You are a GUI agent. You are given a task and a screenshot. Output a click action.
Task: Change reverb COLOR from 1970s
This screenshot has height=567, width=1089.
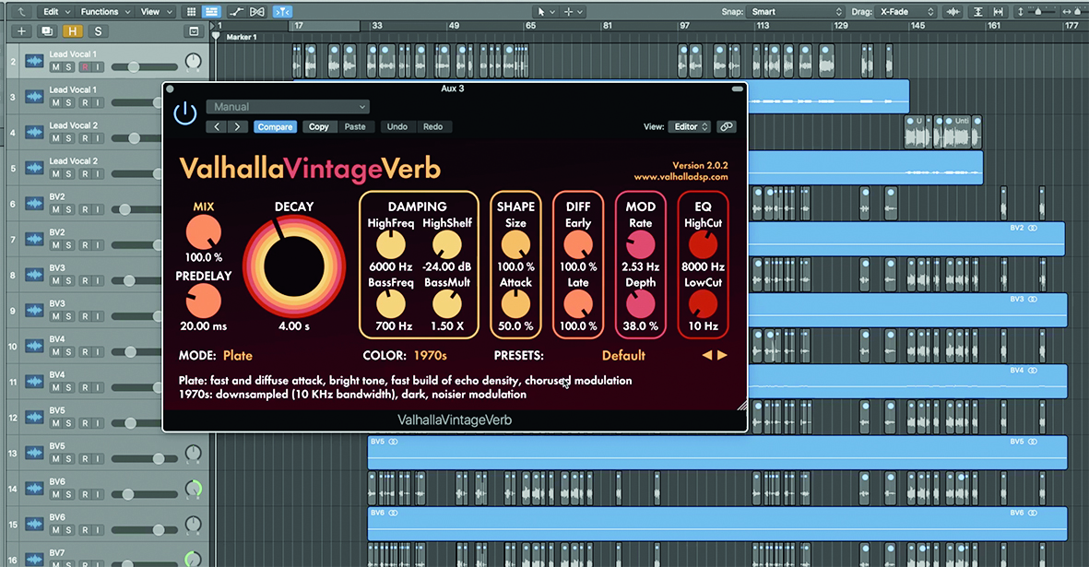coord(431,355)
